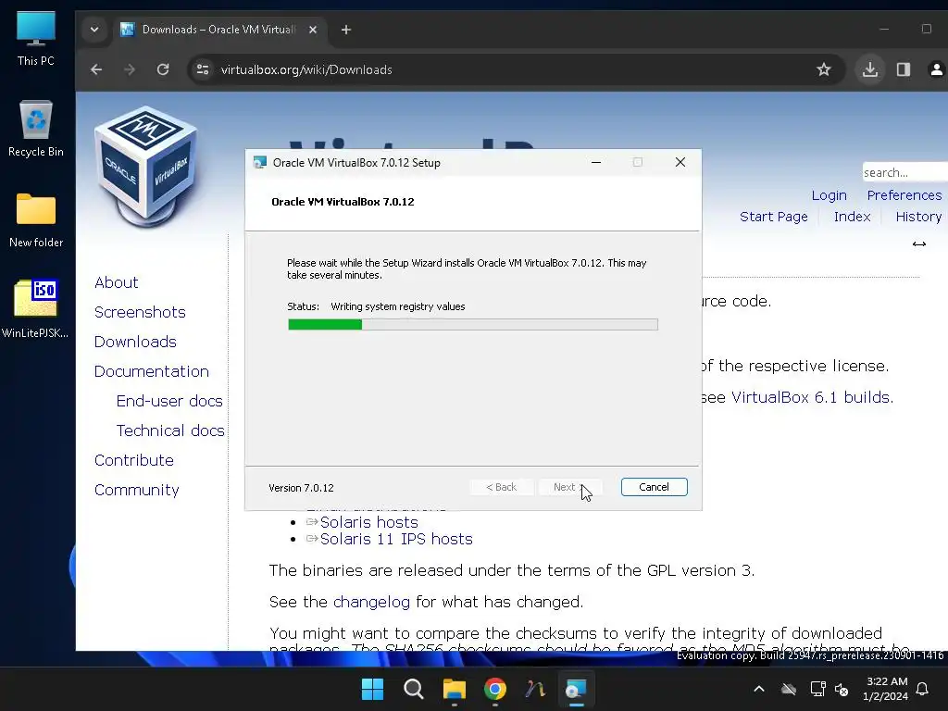
Task: Click the website search field
Action: tap(904, 172)
